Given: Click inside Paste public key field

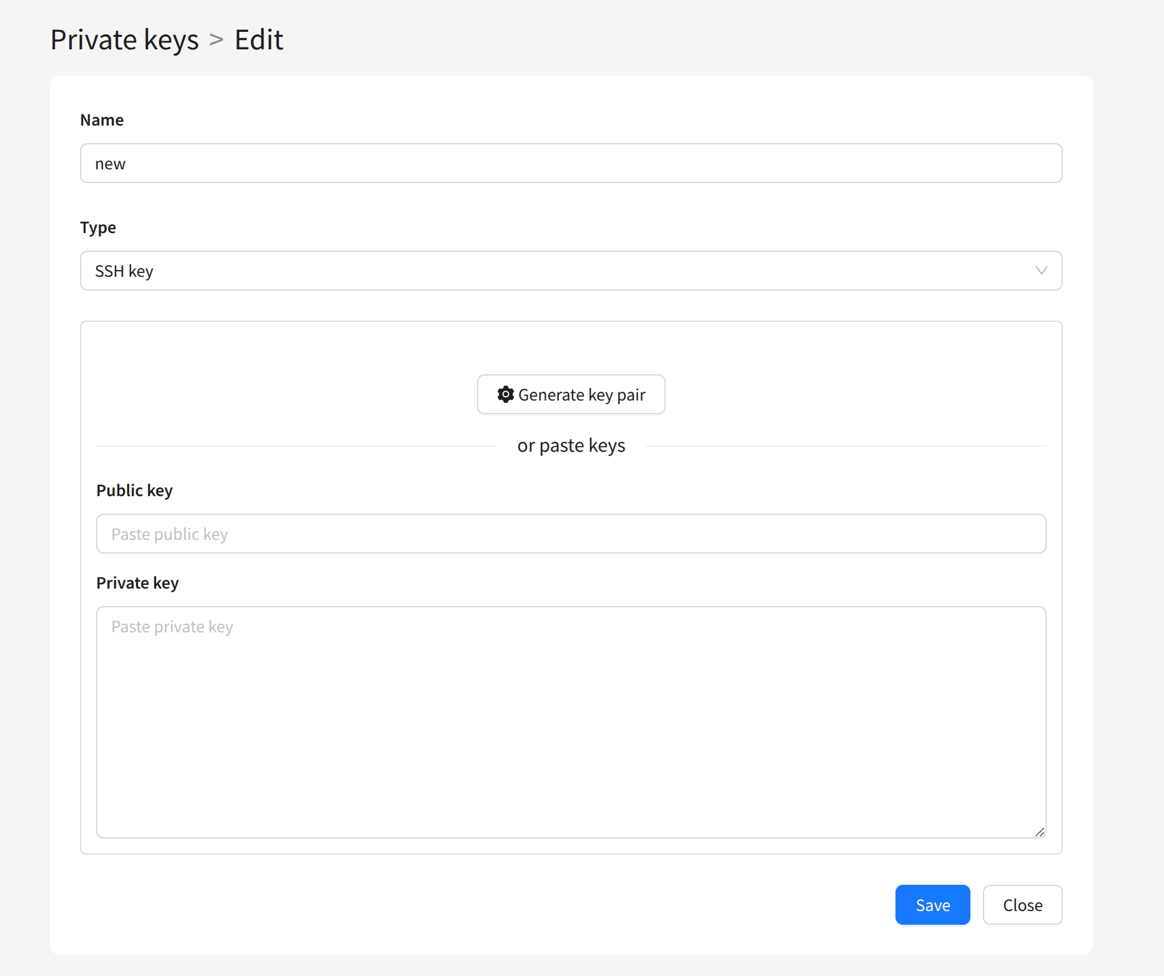Looking at the screenshot, I should [571, 534].
